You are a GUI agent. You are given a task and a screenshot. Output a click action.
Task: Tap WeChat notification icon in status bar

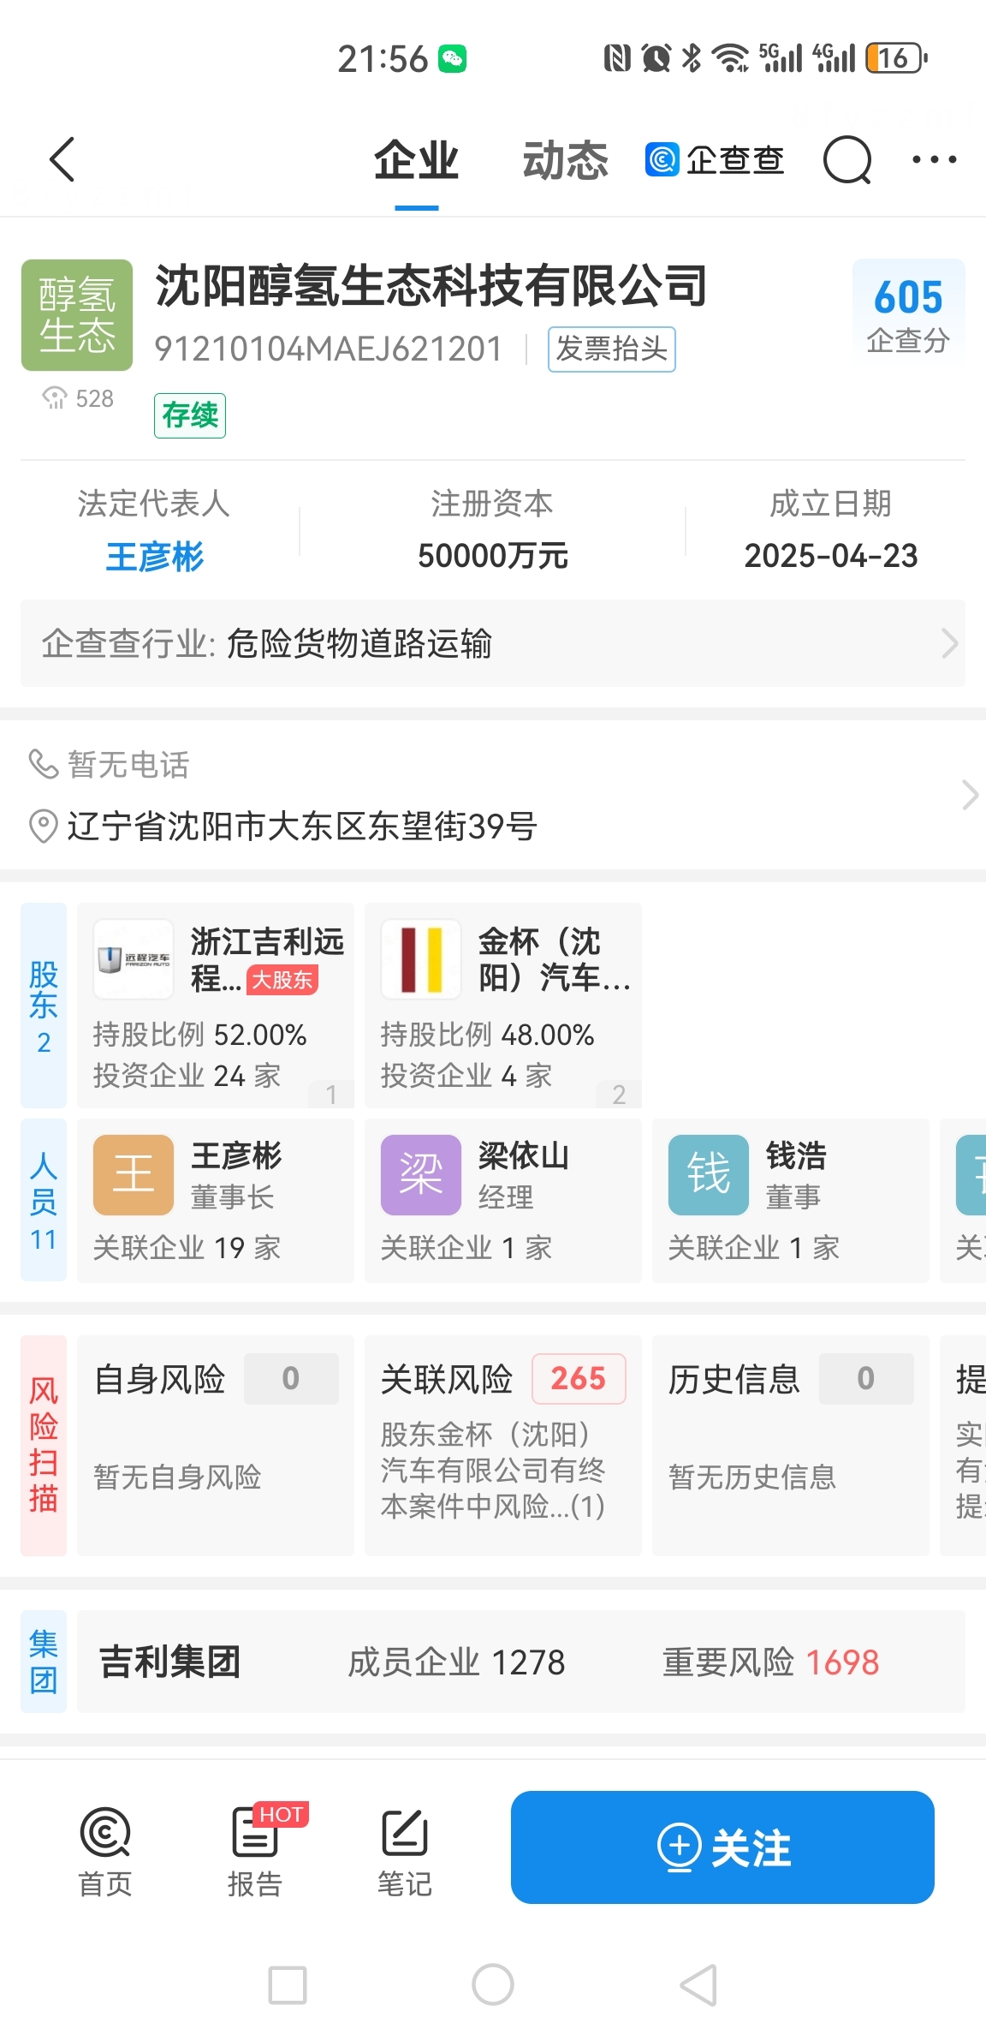(x=453, y=59)
